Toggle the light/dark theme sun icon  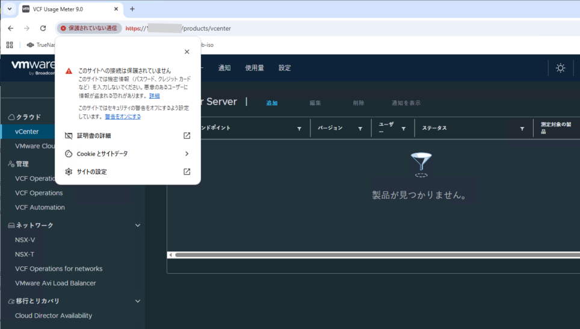pyautogui.click(x=560, y=68)
